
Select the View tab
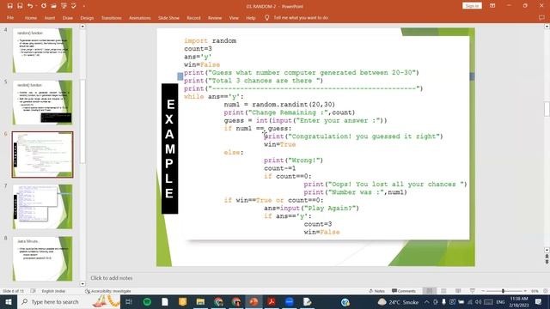(234, 17)
